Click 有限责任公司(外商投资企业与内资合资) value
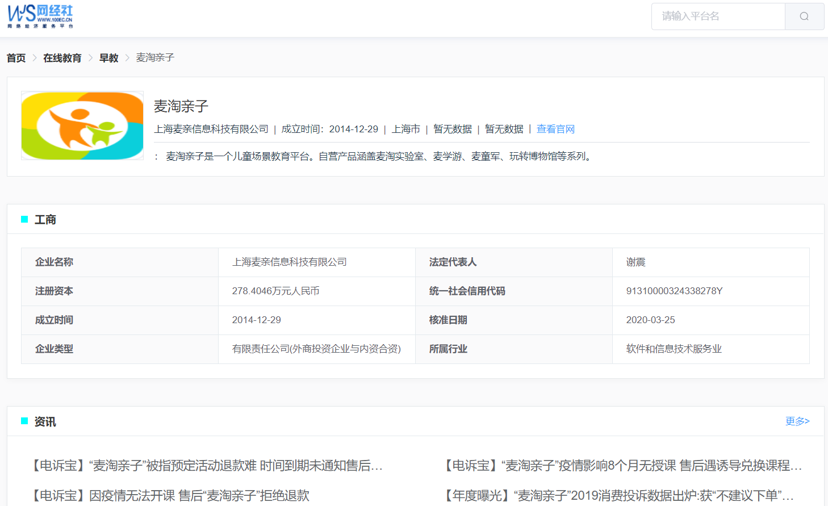828x506 pixels. pyautogui.click(x=316, y=349)
